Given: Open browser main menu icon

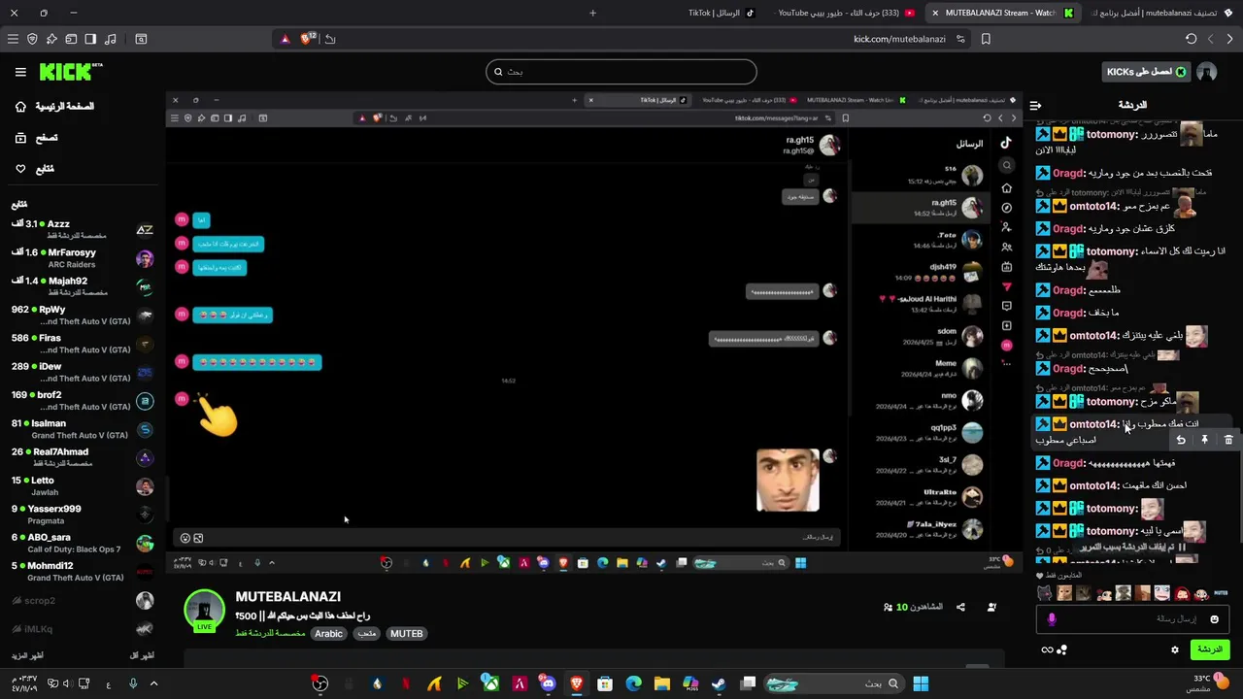Looking at the screenshot, I should pyautogui.click(x=13, y=39).
